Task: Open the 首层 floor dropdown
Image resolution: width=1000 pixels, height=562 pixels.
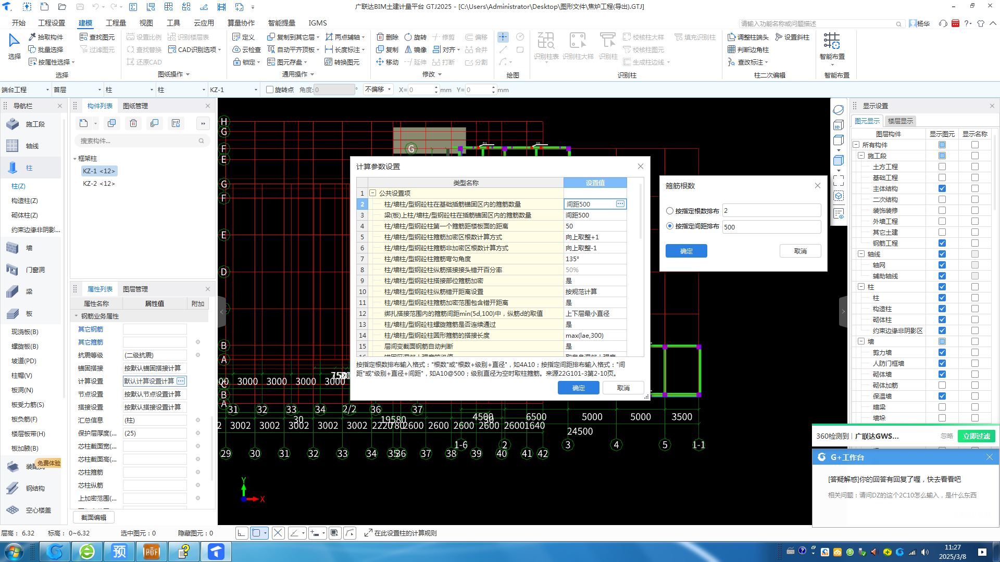Action: point(99,90)
